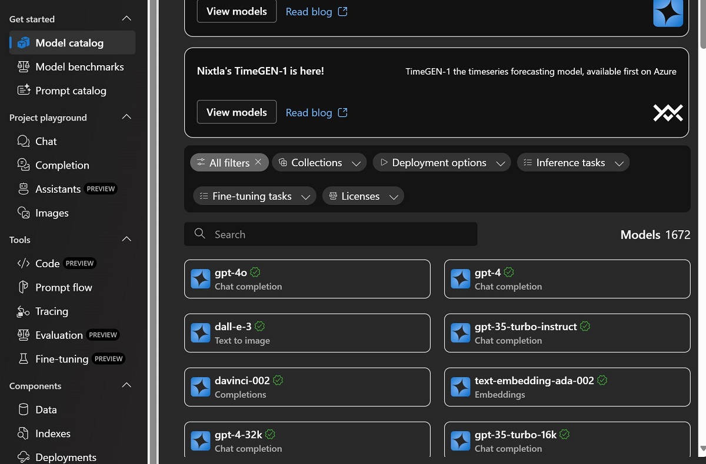The image size is (706, 464).
Task: Select Prompt flow in sidebar
Action: point(72,287)
